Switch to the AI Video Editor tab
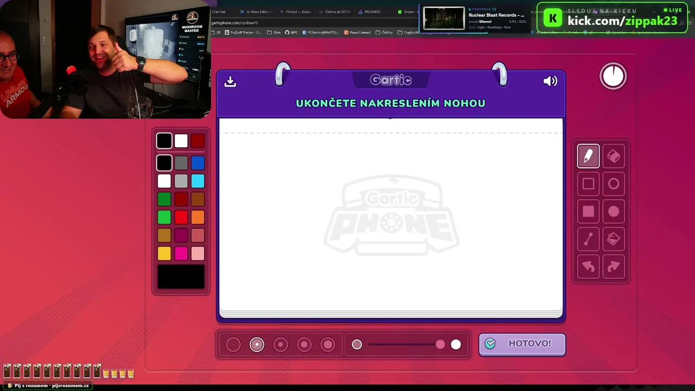 click(x=256, y=11)
